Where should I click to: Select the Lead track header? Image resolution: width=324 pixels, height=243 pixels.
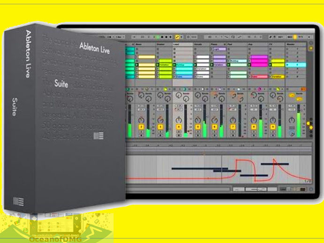click(x=183, y=45)
